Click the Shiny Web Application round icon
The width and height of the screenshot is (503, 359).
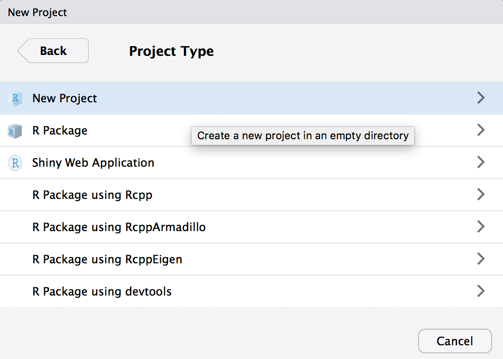click(15, 163)
